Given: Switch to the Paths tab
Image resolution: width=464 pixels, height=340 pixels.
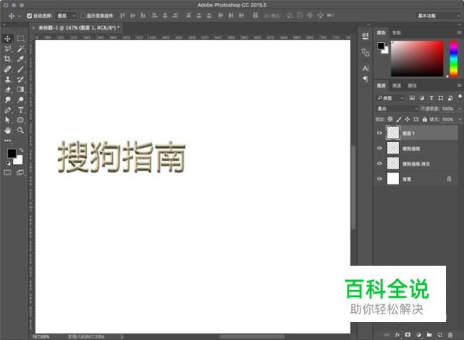Looking at the screenshot, I should click(412, 86).
